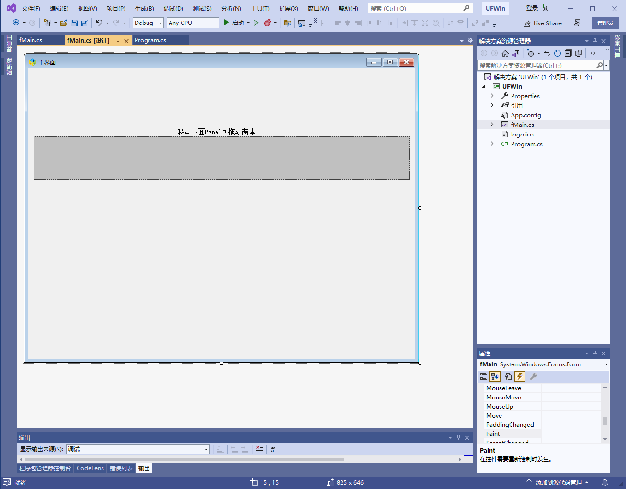This screenshot has width=626, height=489.
Task: Open the 视图(V) menu
Action: [87, 9]
